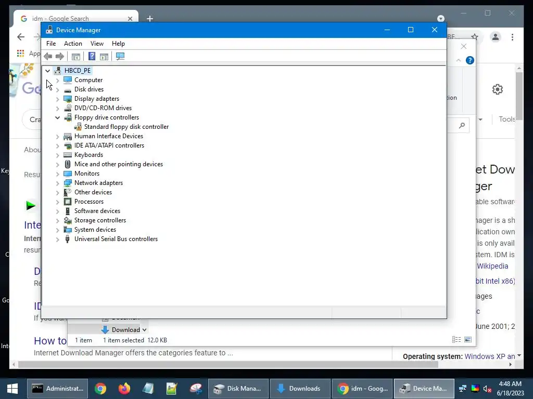Viewport: 533px width, 399px height.
Task: Click the blue Help question-mark toolbar icon
Action: pos(92,56)
